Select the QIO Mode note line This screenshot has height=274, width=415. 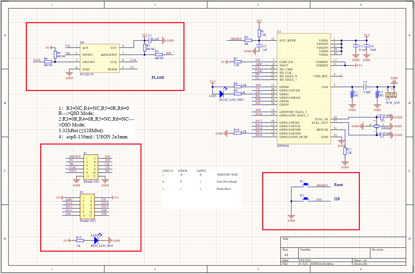pos(94,111)
